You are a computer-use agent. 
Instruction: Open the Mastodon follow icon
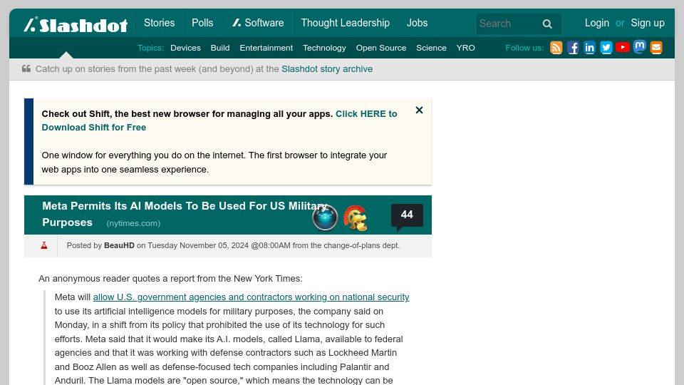[640, 47]
